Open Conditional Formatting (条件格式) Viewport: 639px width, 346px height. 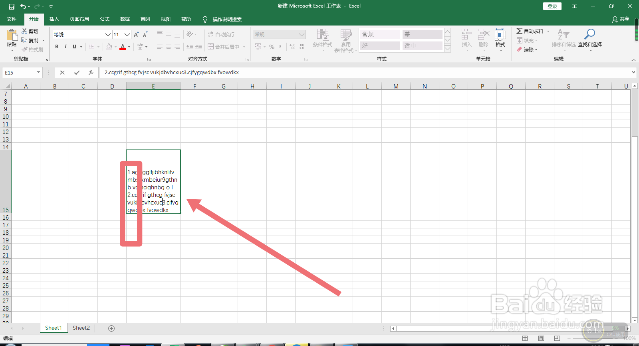click(x=323, y=40)
